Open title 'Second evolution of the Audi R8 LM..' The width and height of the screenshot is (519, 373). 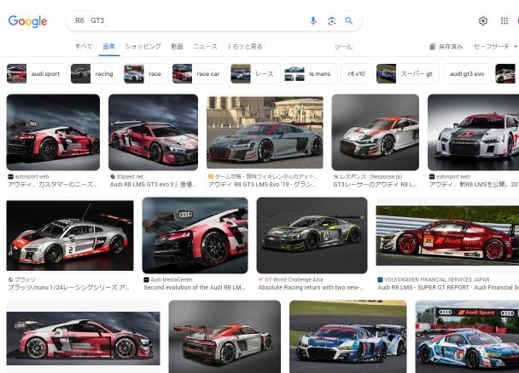click(195, 288)
